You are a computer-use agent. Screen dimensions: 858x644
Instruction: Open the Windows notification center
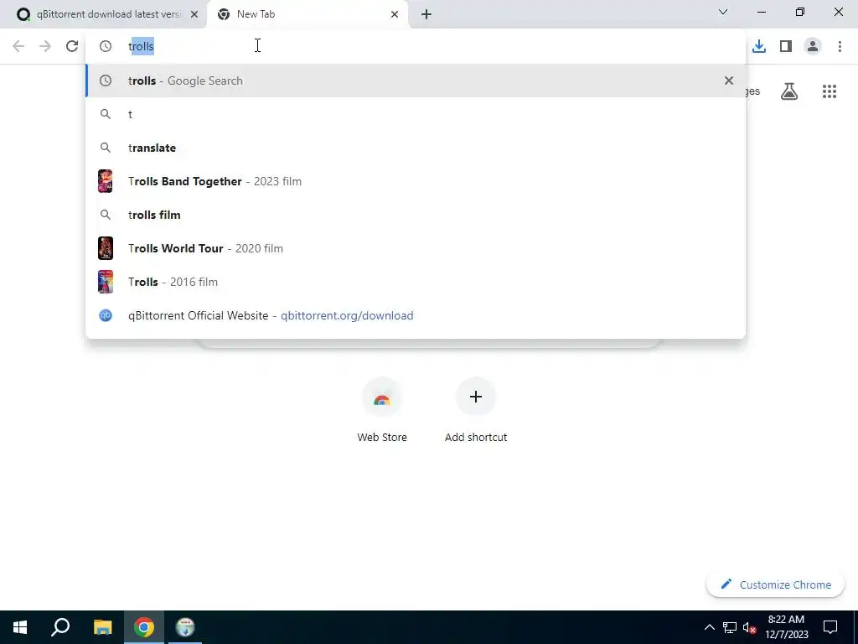tap(830, 627)
